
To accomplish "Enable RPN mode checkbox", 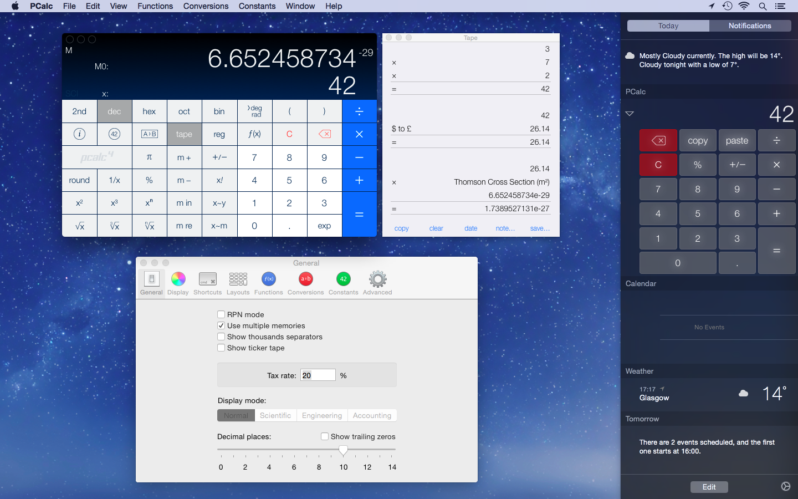I will pos(221,314).
